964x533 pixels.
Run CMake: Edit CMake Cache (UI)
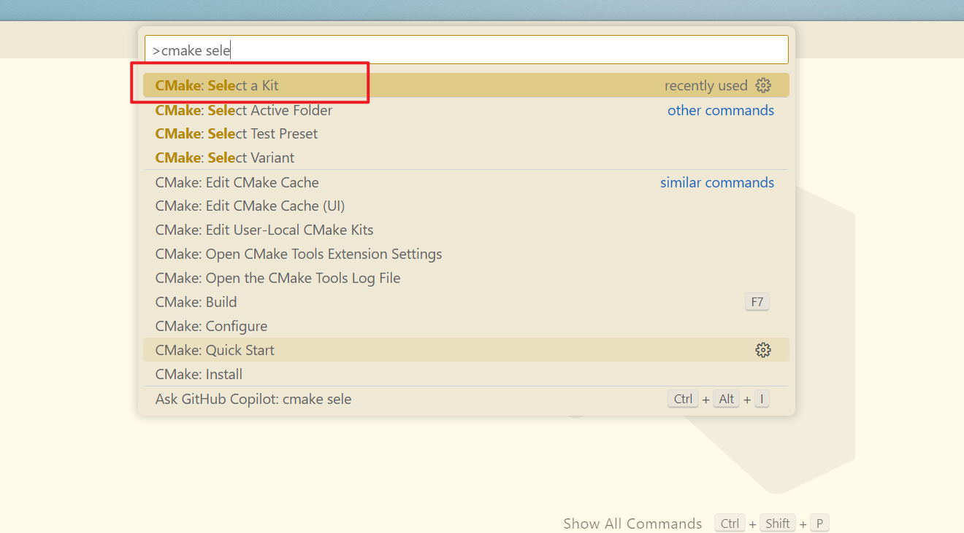[466, 206]
